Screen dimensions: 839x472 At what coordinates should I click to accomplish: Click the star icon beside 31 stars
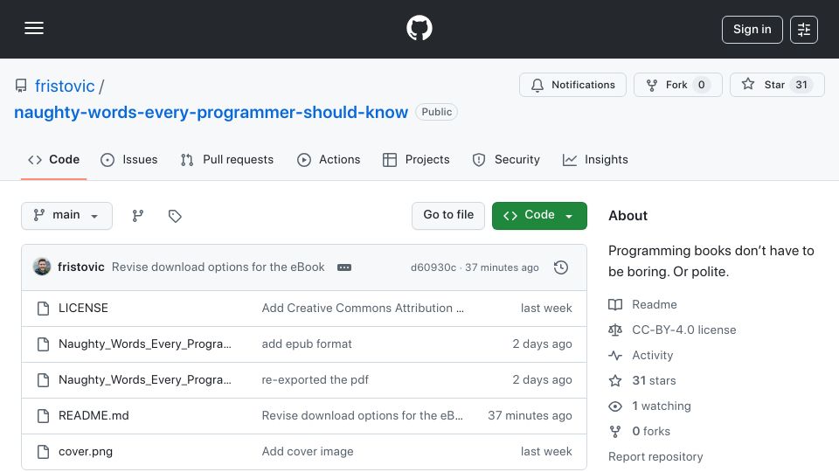pyautogui.click(x=615, y=380)
